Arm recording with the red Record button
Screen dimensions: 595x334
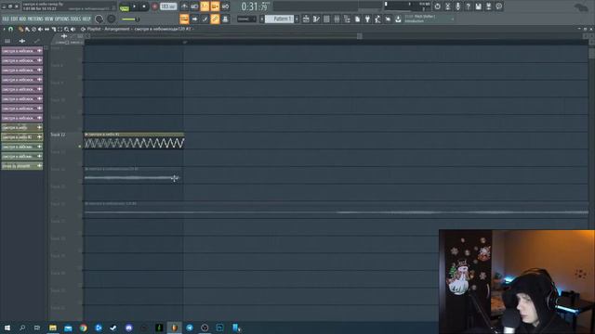[x=154, y=6]
